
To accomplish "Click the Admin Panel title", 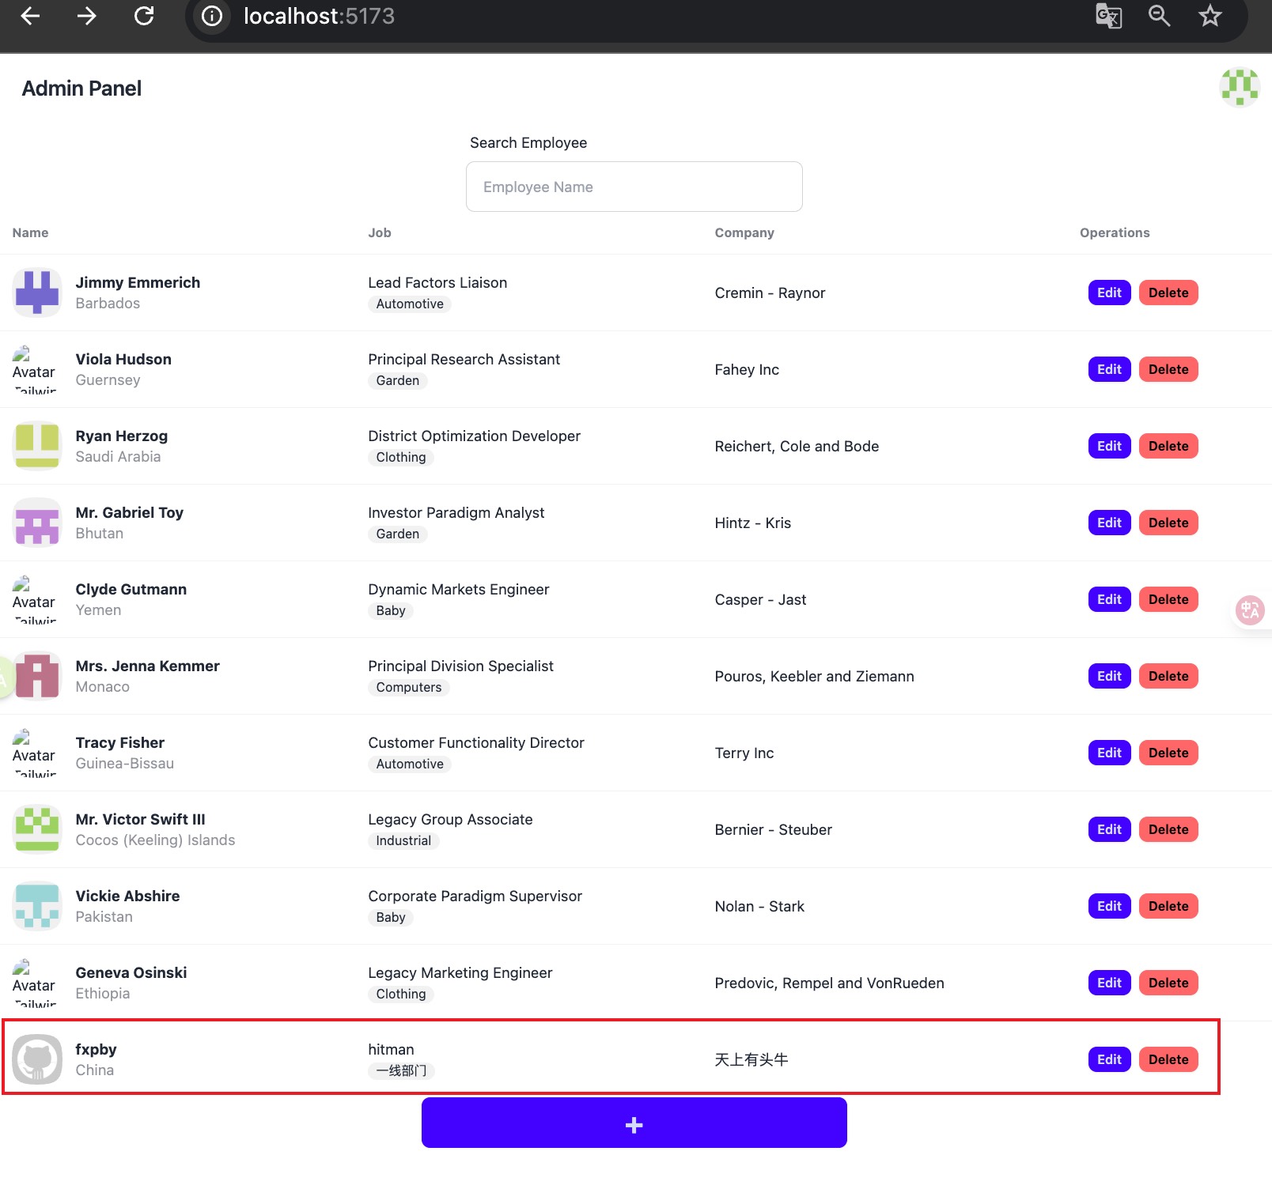I will pyautogui.click(x=81, y=89).
